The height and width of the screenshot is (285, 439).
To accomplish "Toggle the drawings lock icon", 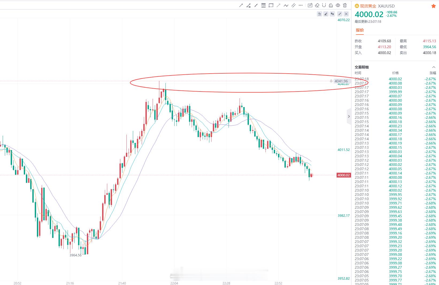I will pos(331,5).
